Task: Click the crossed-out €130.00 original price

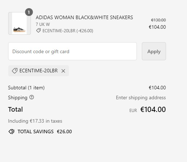Action: [x=158, y=20]
